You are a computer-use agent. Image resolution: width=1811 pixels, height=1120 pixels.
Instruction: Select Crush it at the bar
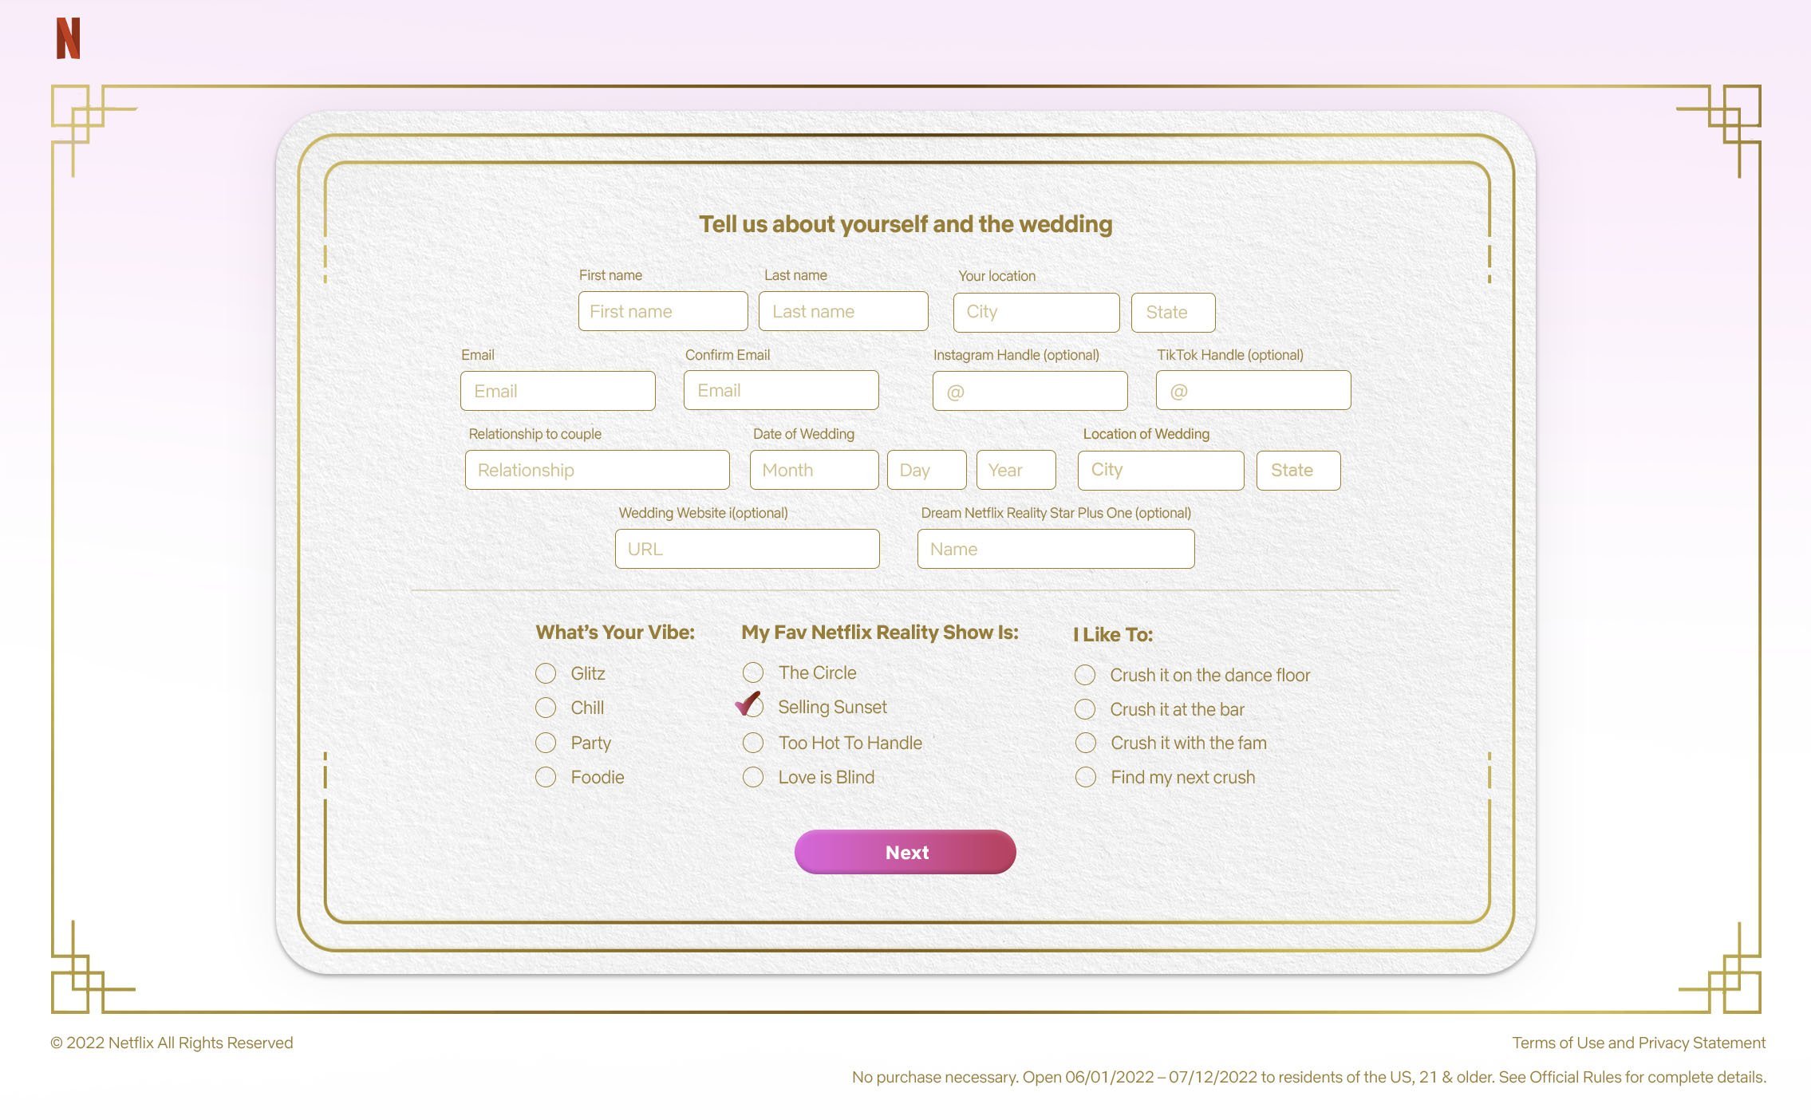click(x=1085, y=709)
